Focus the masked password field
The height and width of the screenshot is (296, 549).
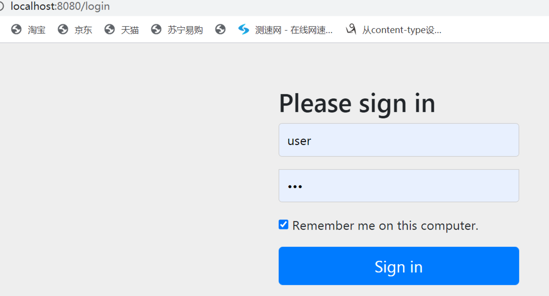pos(399,186)
